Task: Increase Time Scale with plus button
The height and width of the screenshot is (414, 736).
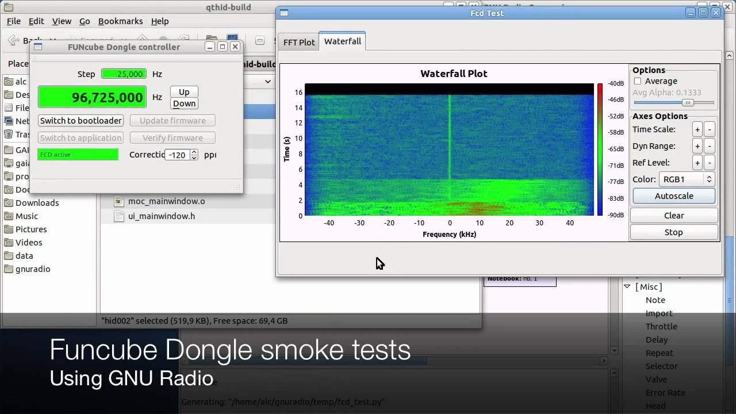Action: coord(697,130)
